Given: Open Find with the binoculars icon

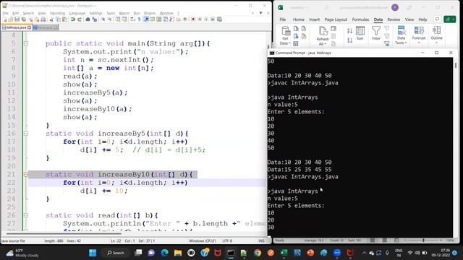Looking at the screenshot, I should tap(88, 19).
